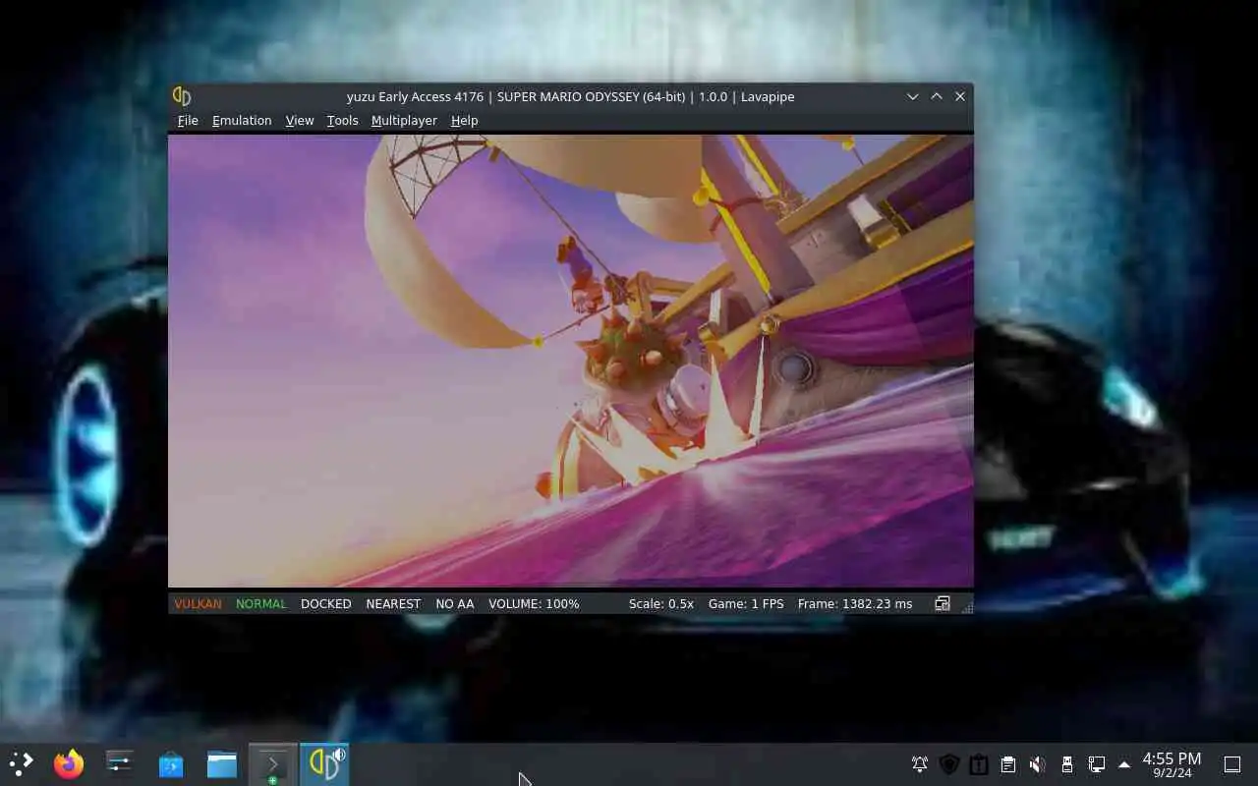Open the audio volume tray icon
1258x786 pixels.
[1037, 764]
